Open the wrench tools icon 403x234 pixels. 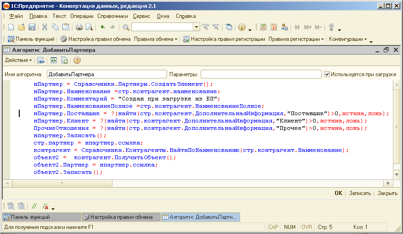pyautogui.click(x=331, y=27)
